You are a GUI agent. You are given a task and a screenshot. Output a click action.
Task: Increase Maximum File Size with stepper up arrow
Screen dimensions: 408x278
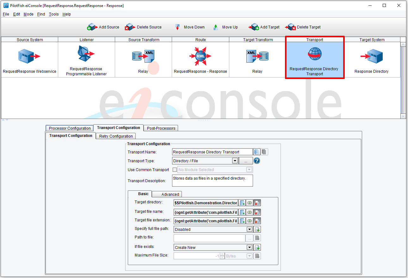[x=222, y=254]
